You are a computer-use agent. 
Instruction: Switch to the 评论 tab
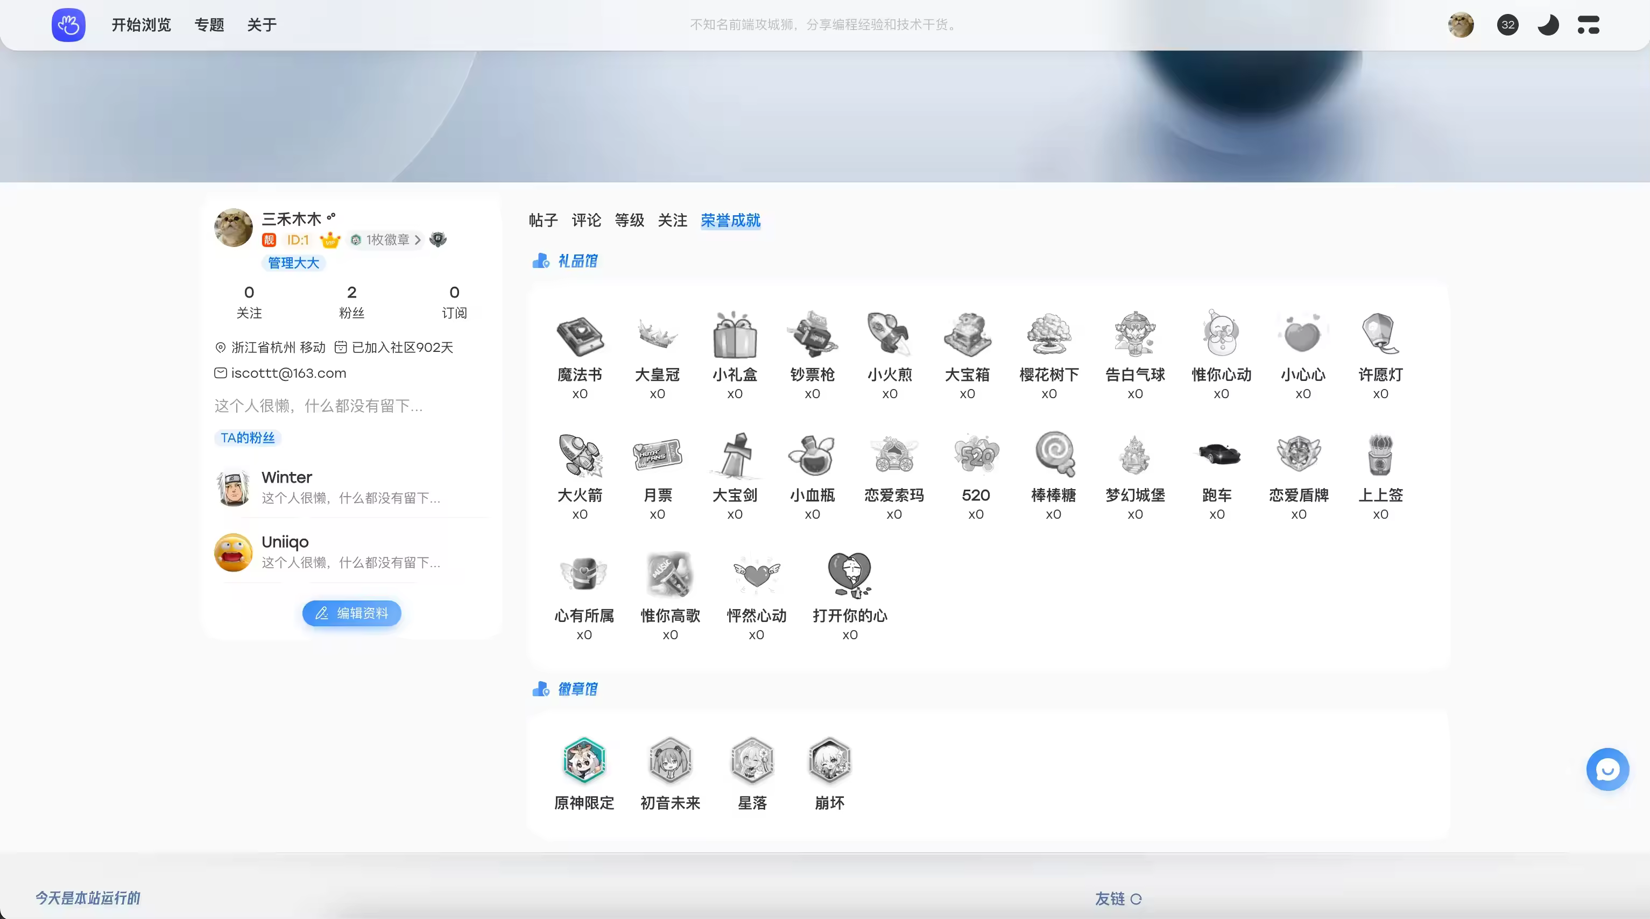587,220
